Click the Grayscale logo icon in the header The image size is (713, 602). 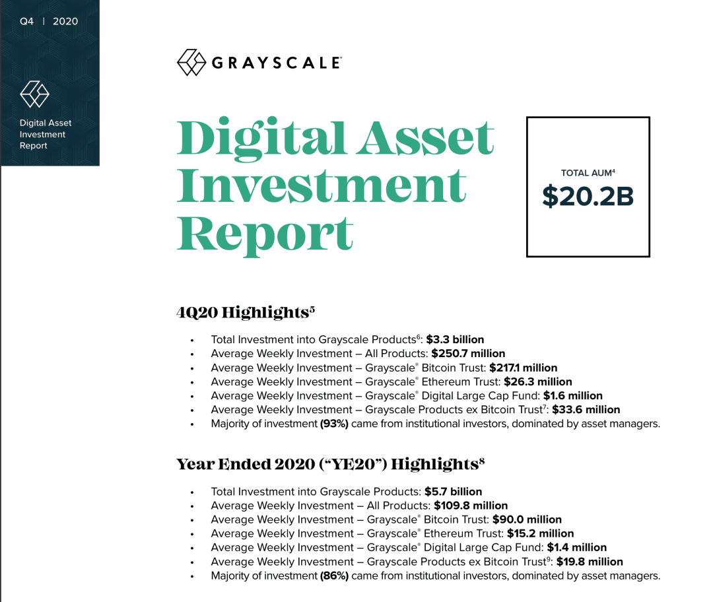pyautogui.click(x=191, y=62)
